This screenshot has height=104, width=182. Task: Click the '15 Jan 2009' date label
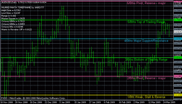(80, 102)
